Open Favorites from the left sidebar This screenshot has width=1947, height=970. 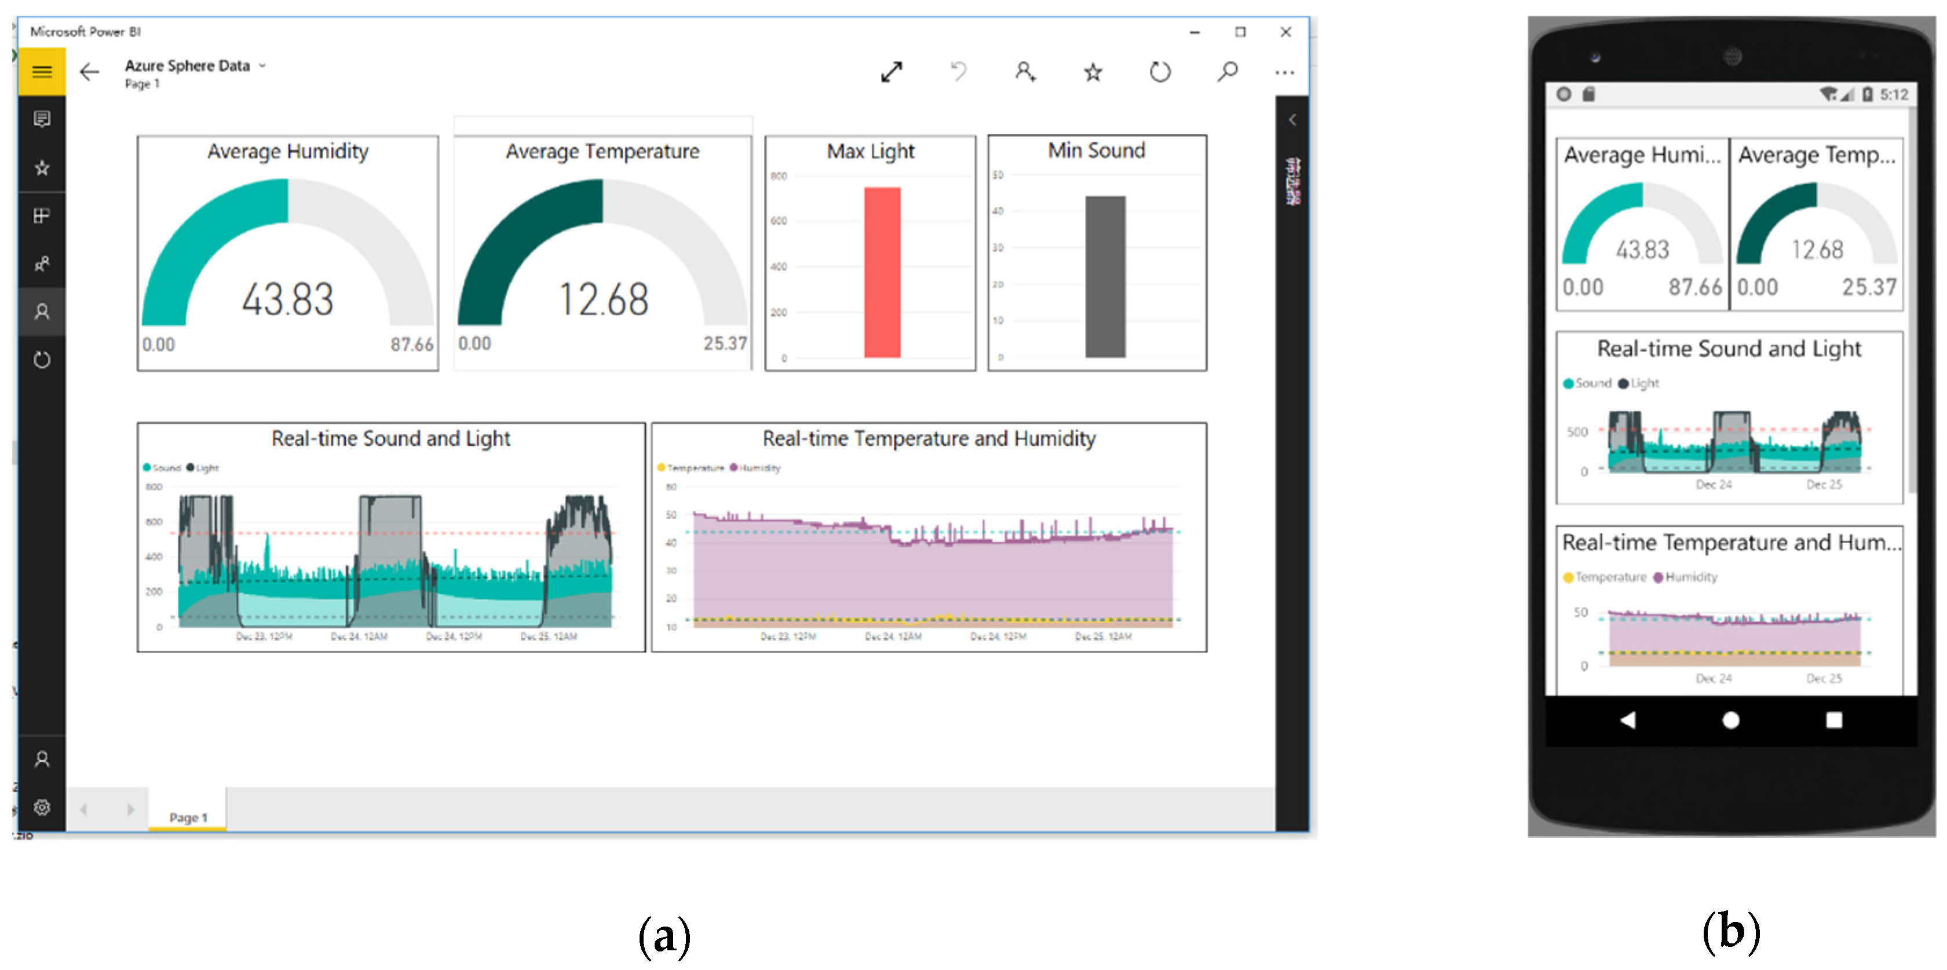[42, 168]
